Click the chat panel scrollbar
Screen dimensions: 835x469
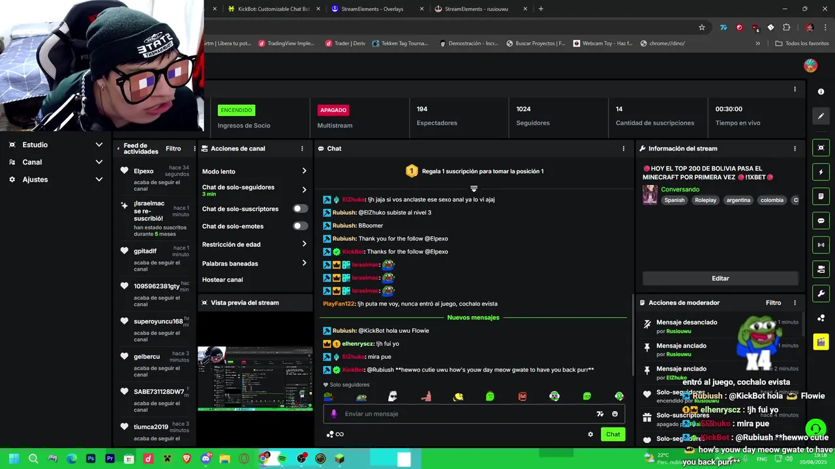pyautogui.click(x=632, y=335)
